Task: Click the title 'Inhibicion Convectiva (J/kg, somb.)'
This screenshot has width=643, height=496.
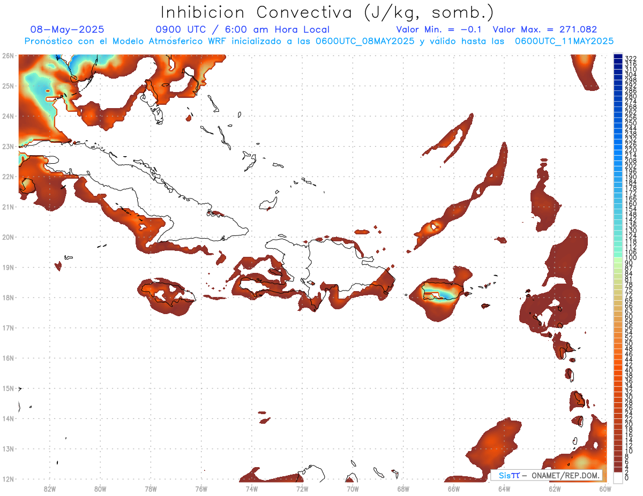Action: coord(327,12)
